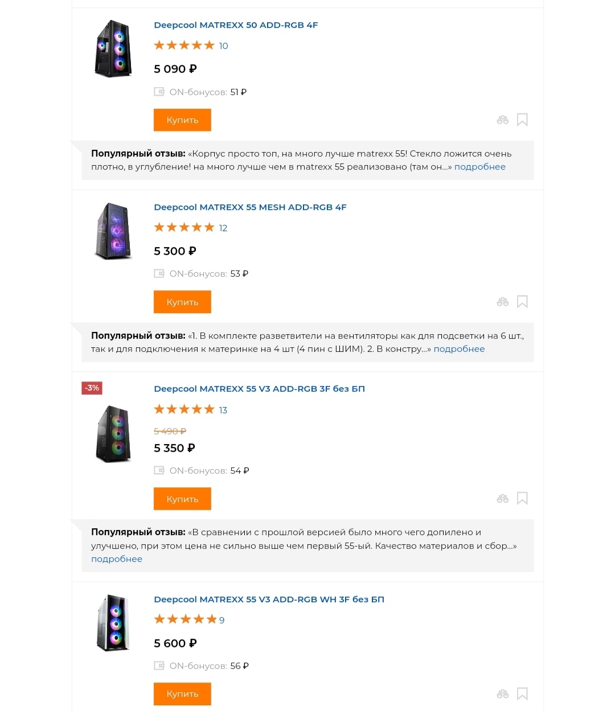Open the white MATREXX 55 V3 WH thumbnail
This screenshot has width=615, height=711.
pos(113,623)
